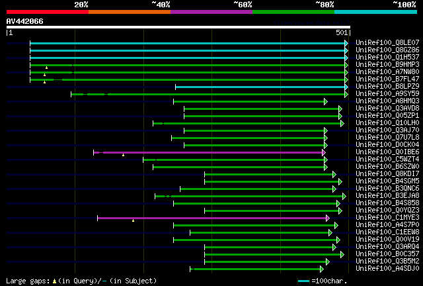Viewport: 423px width, 286px height.
Task: Select the purple ~60% legend color segment
Action: 211,12
